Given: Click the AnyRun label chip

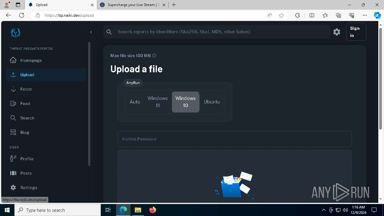Looking at the screenshot, I should 133,83.
